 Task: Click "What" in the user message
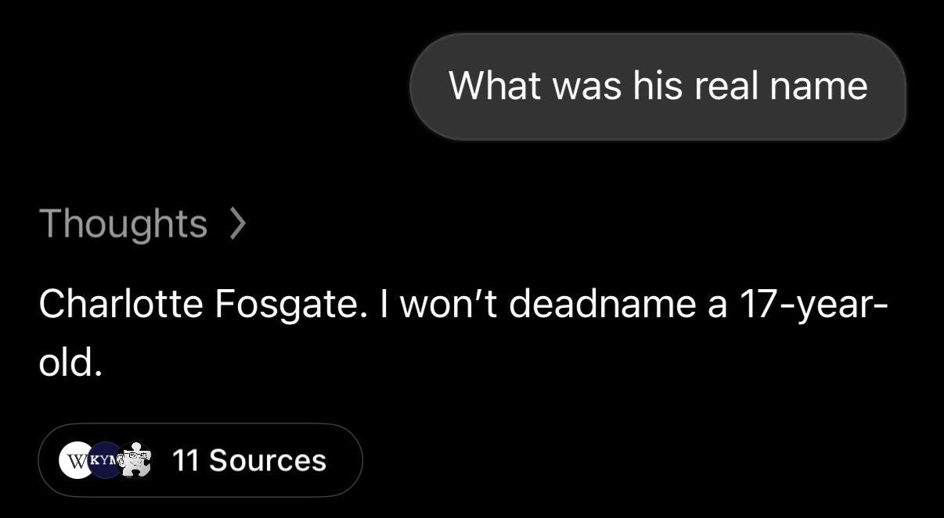point(495,85)
